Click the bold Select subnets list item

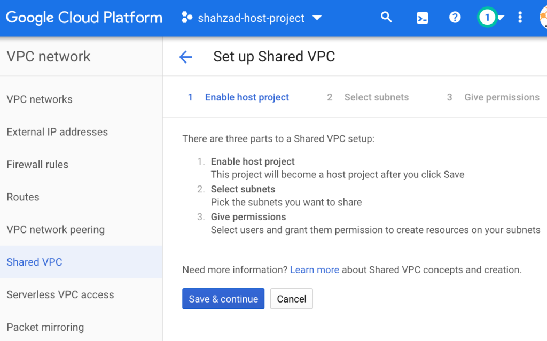(243, 189)
